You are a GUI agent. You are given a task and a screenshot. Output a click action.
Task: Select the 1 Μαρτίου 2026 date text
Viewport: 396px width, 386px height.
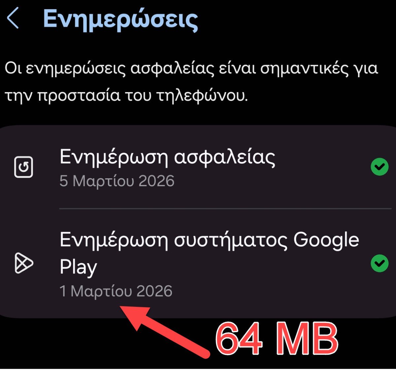(x=116, y=291)
